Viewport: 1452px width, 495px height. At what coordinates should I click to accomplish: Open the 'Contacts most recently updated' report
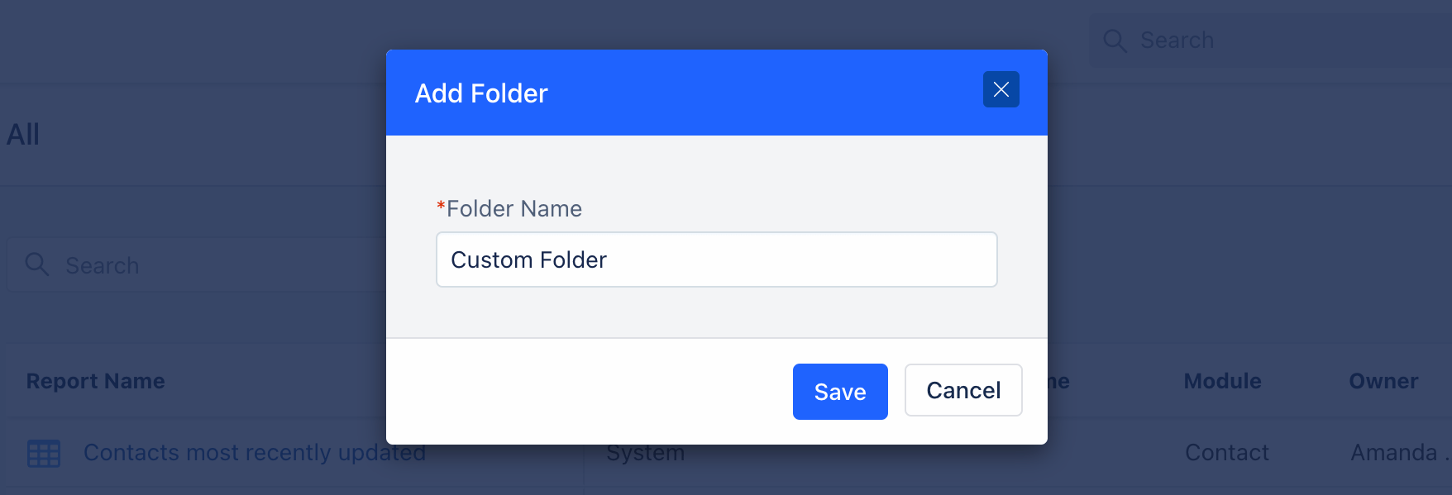coord(254,453)
